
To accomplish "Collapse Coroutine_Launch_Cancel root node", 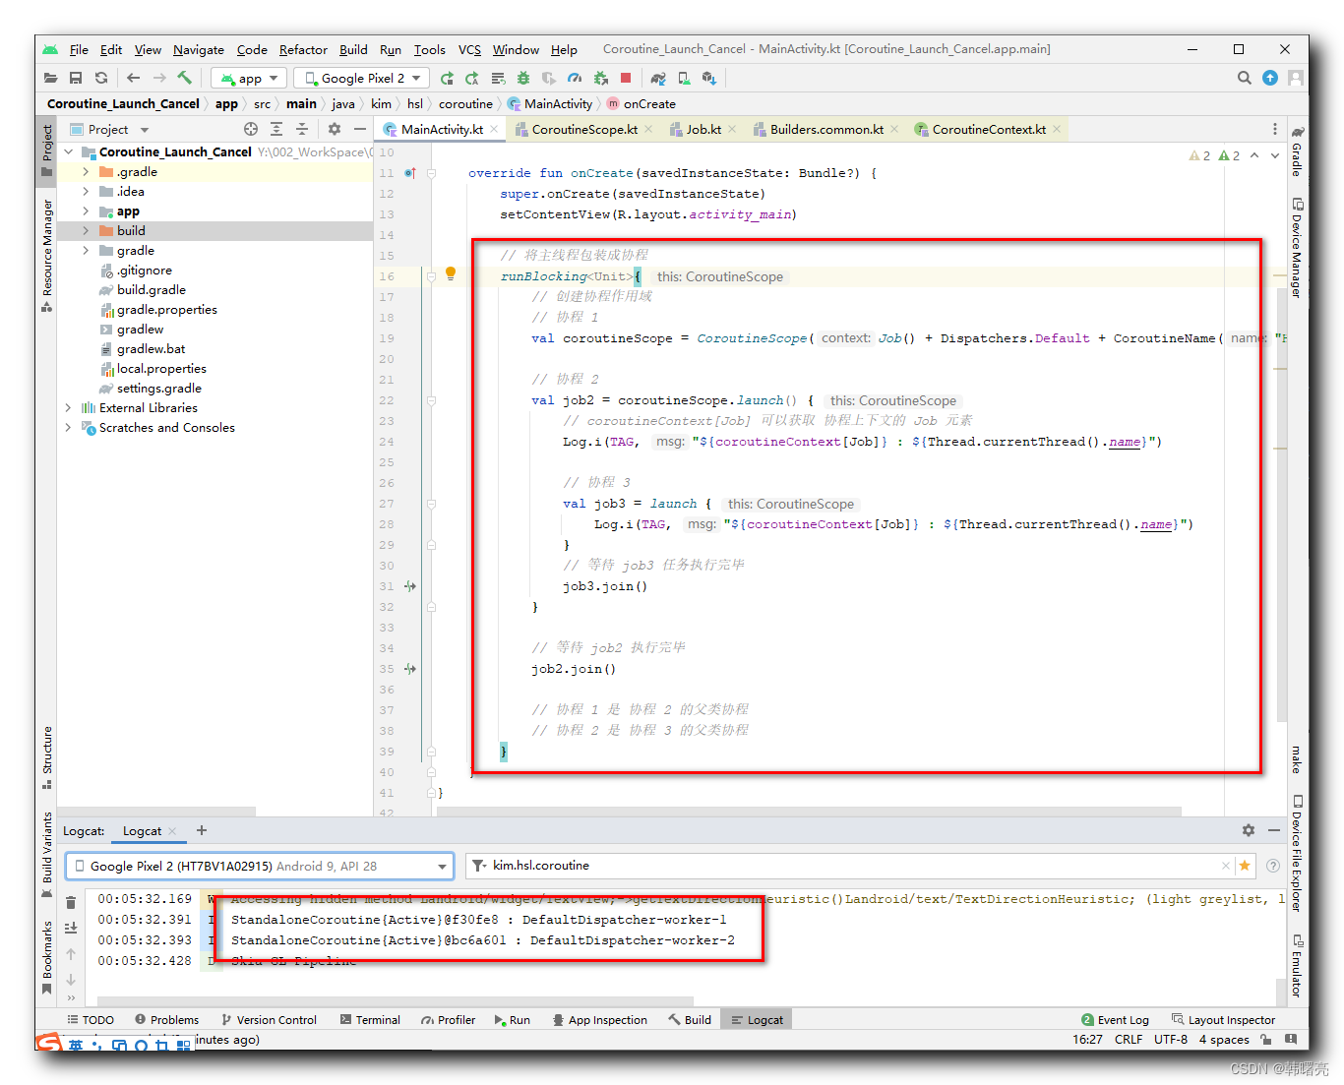I will (x=68, y=151).
